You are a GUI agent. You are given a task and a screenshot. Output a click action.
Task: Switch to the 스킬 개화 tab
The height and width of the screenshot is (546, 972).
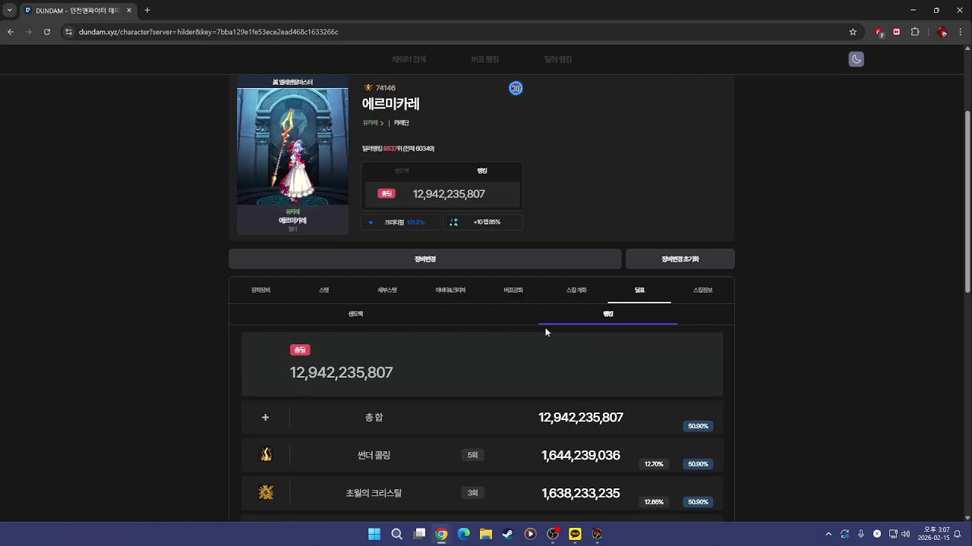click(576, 290)
